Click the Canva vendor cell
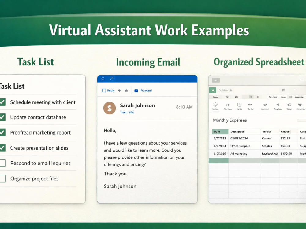The height and width of the screenshot is (229, 306). click(x=270, y=138)
